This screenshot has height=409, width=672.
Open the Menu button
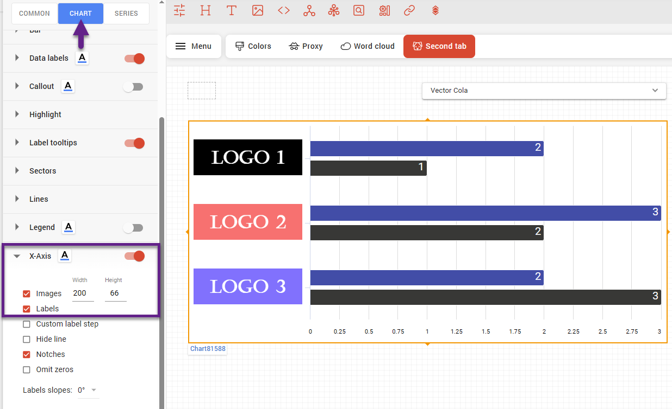tap(194, 46)
